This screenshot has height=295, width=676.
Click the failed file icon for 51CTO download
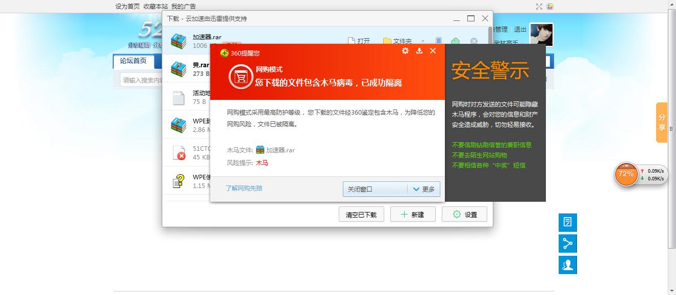(x=179, y=152)
